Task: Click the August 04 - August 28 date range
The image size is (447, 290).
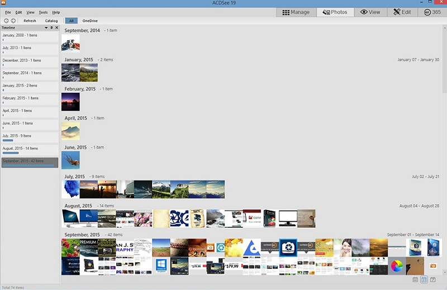Action: coord(419,206)
